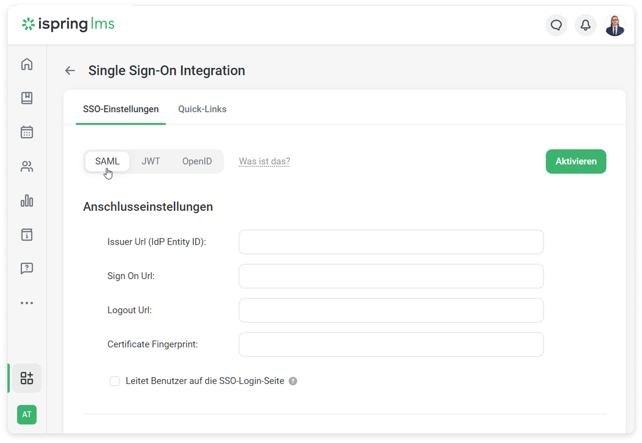Select the OpenID protocol option

pos(197,161)
